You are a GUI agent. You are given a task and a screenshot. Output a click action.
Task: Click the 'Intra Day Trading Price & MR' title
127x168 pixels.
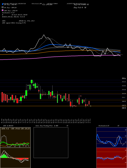tap(47, 126)
